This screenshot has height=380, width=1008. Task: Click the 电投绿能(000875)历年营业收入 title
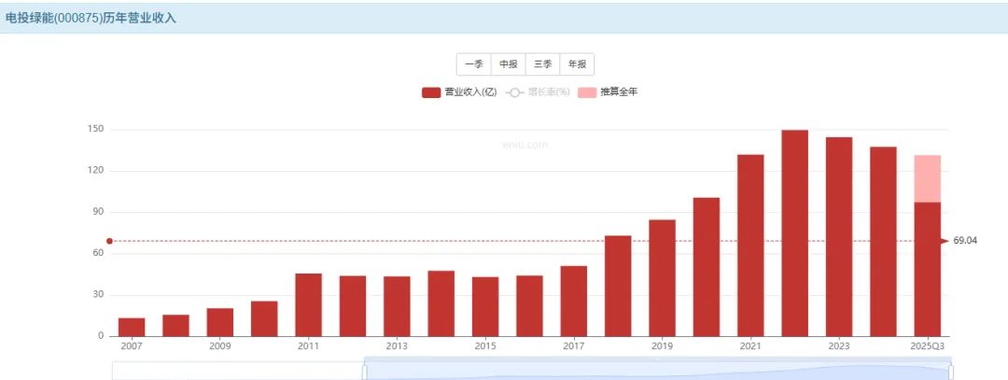tap(91, 19)
